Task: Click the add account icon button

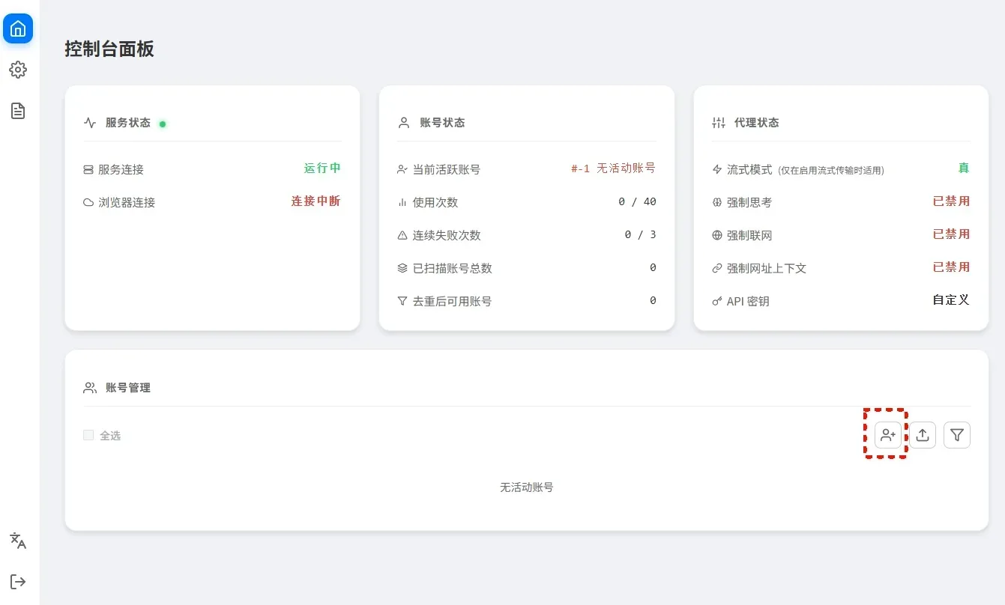Action: (888, 435)
